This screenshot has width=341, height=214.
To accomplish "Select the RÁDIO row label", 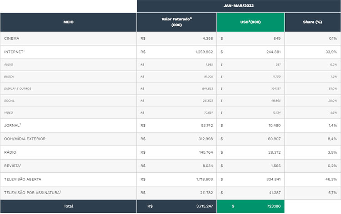I will coord(10,152).
